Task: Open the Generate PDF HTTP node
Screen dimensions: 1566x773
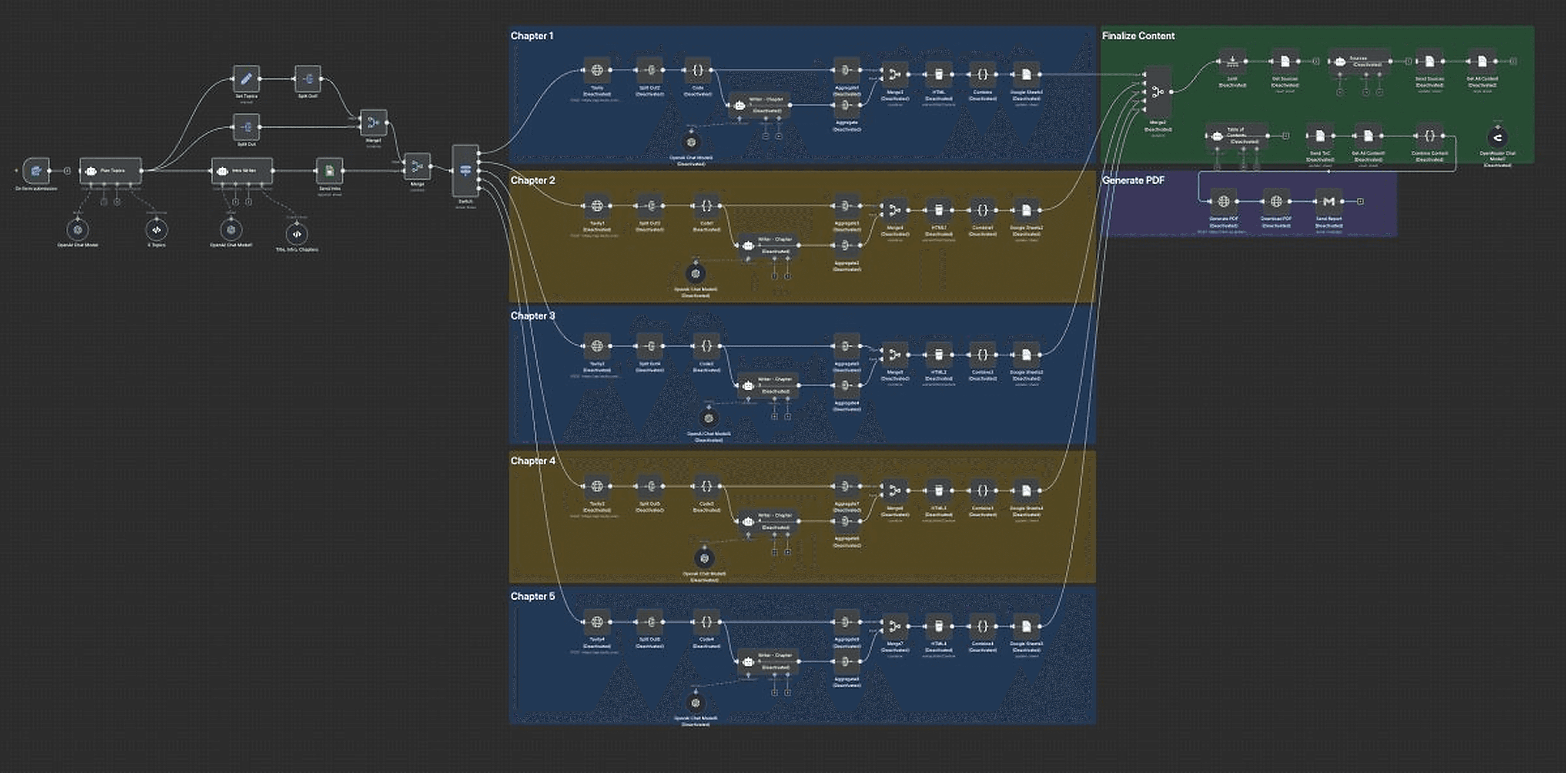Action: 1224,201
